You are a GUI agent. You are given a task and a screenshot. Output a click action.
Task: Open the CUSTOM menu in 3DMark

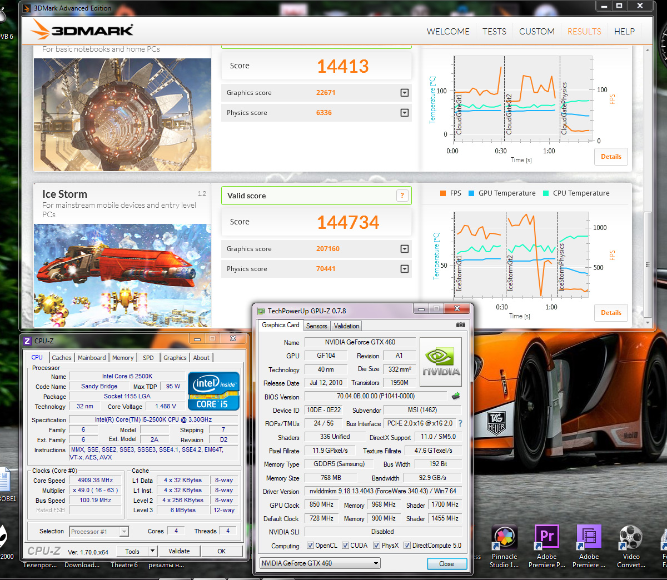[x=537, y=32]
